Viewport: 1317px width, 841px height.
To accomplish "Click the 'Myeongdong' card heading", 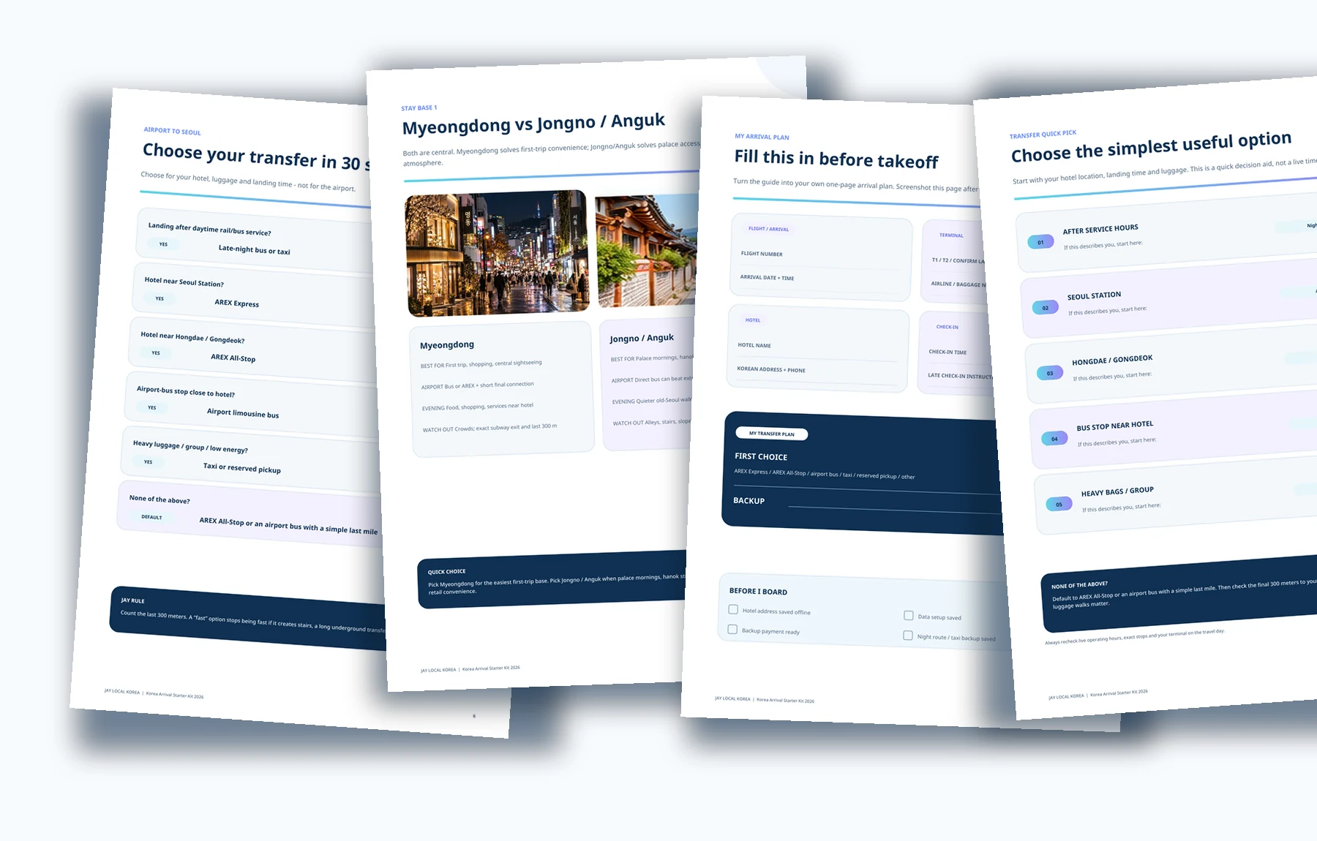I will 447,344.
